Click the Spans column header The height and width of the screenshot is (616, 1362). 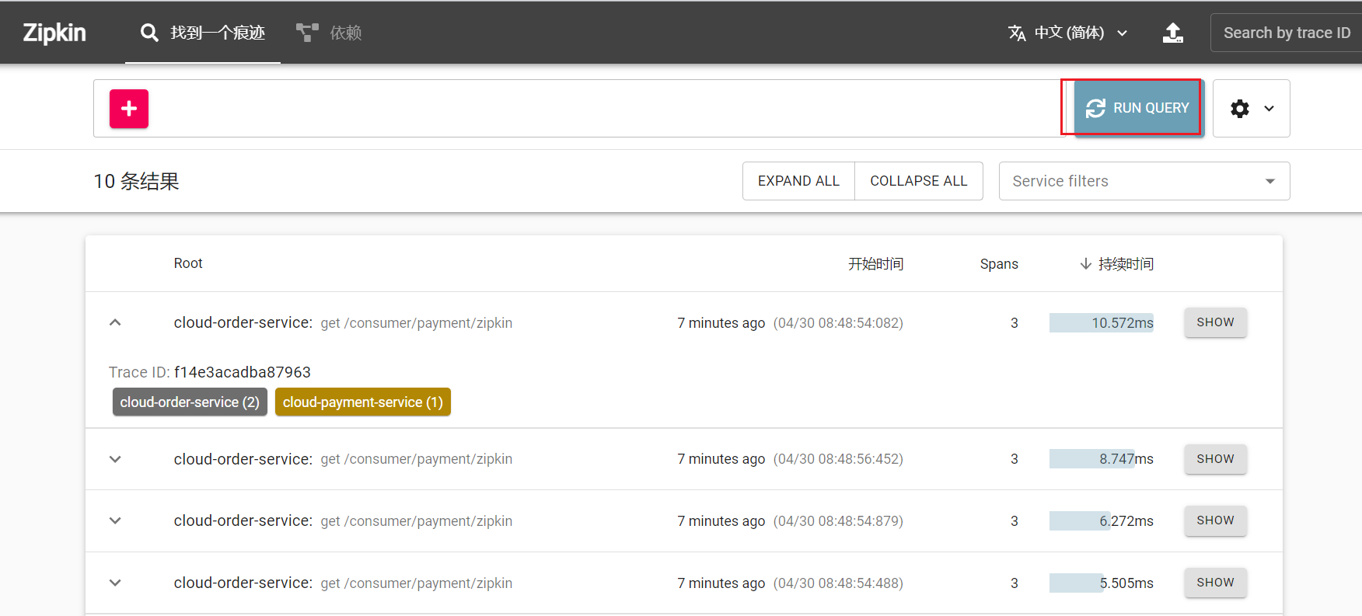click(x=999, y=264)
